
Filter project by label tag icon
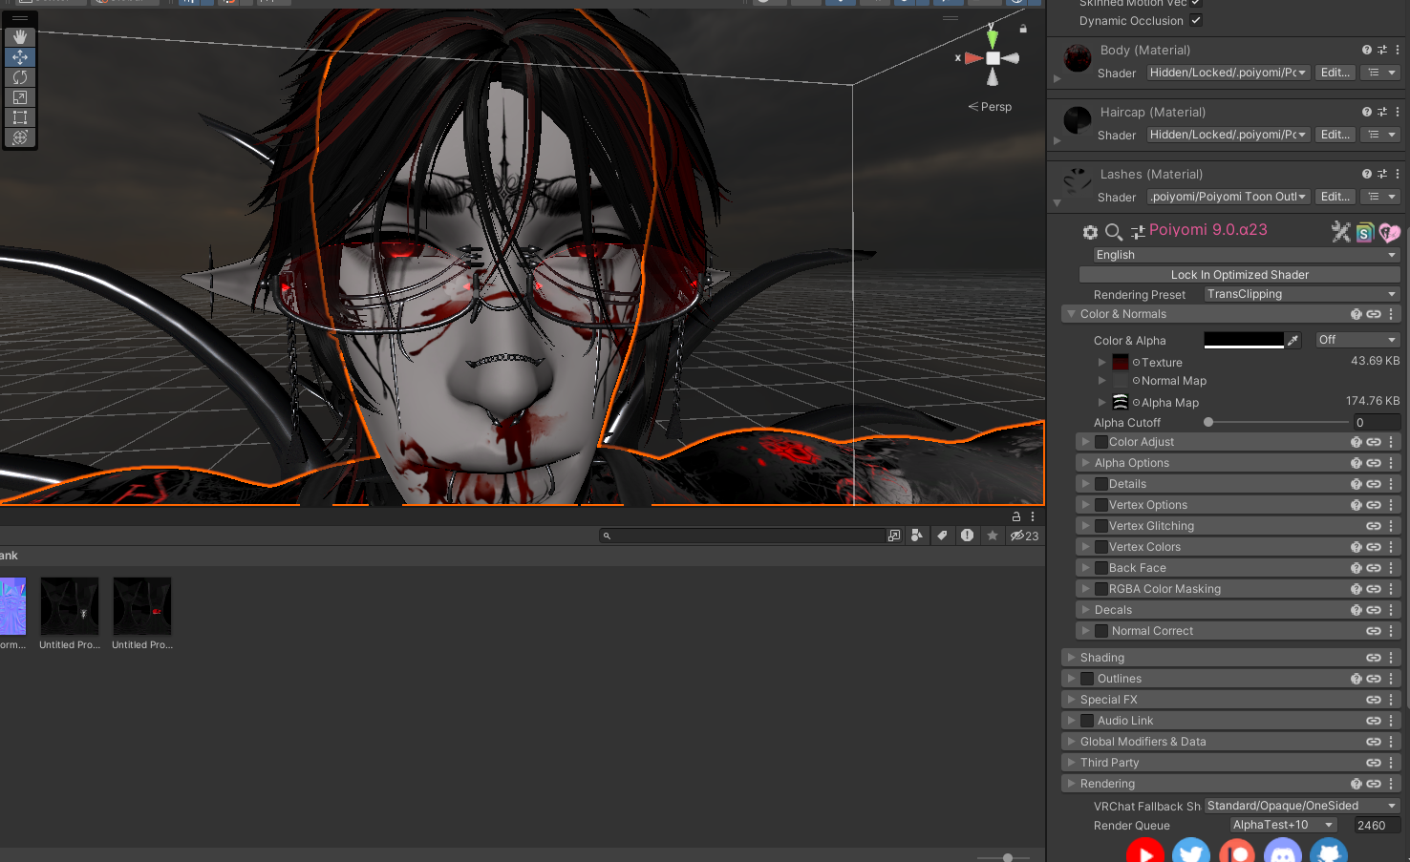pos(942,536)
